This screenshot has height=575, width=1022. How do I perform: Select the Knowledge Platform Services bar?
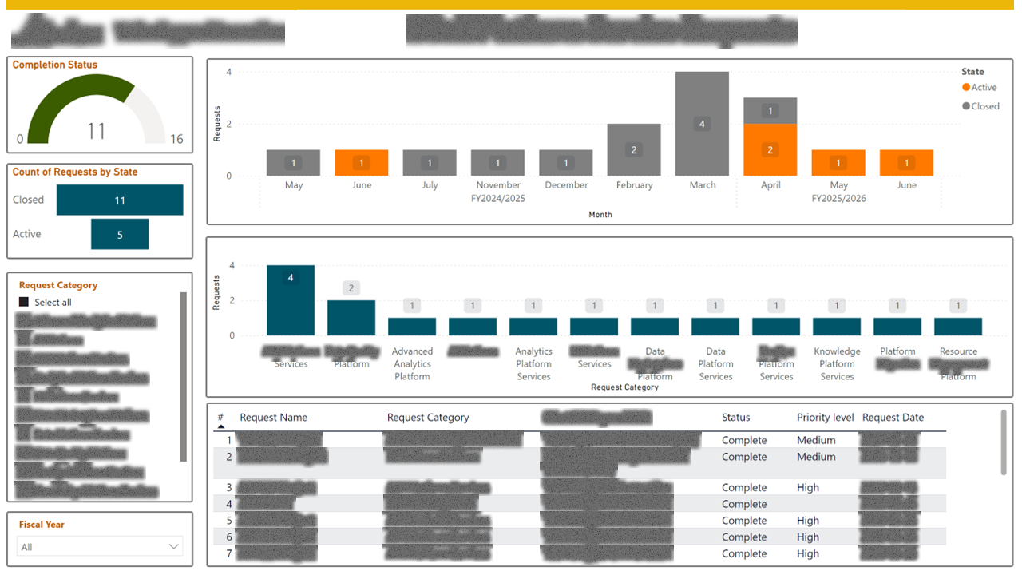(837, 327)
